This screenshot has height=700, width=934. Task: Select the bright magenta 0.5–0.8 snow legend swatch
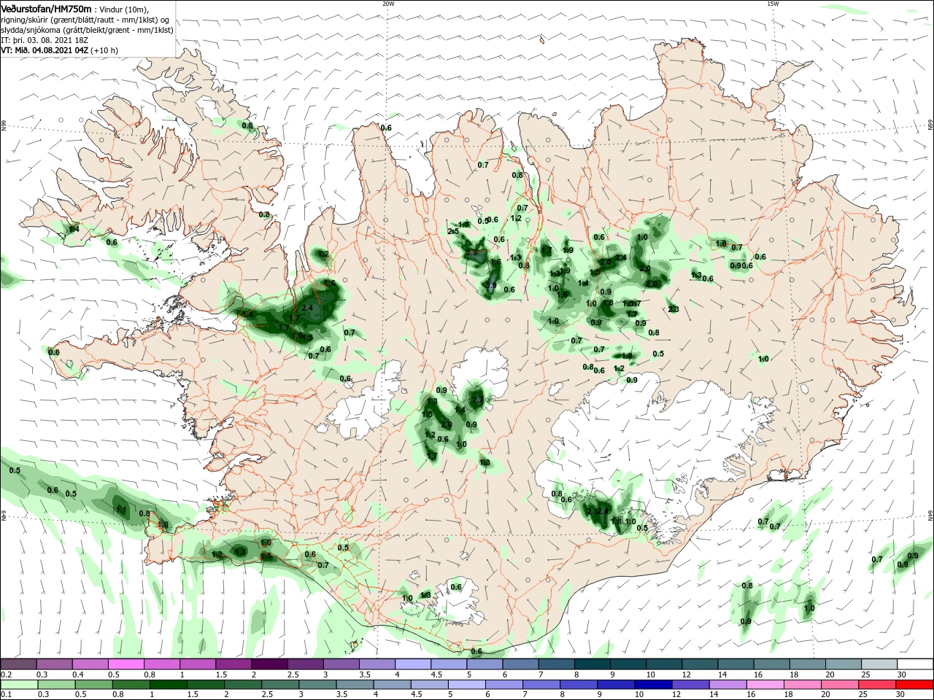click(126, 664)
